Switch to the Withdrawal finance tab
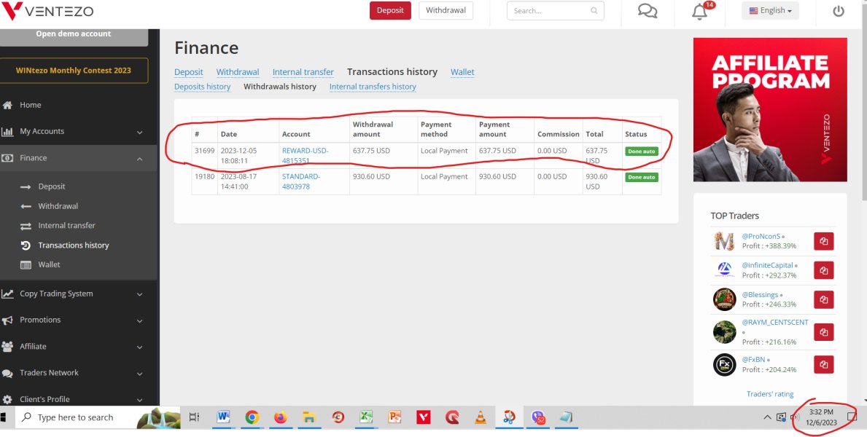This screenshot has height=437, width=867. coord(238,72)
